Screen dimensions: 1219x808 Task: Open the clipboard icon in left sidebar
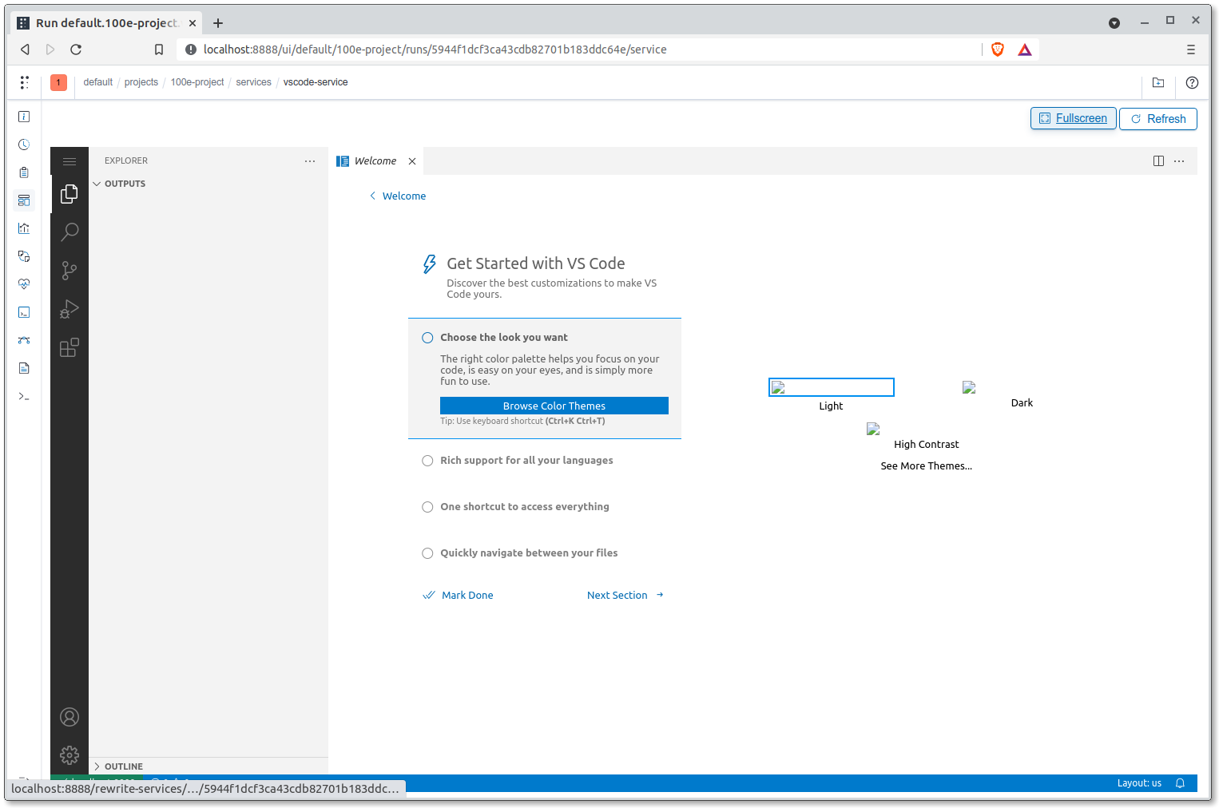pyautogui.click(x=24, y=172)
